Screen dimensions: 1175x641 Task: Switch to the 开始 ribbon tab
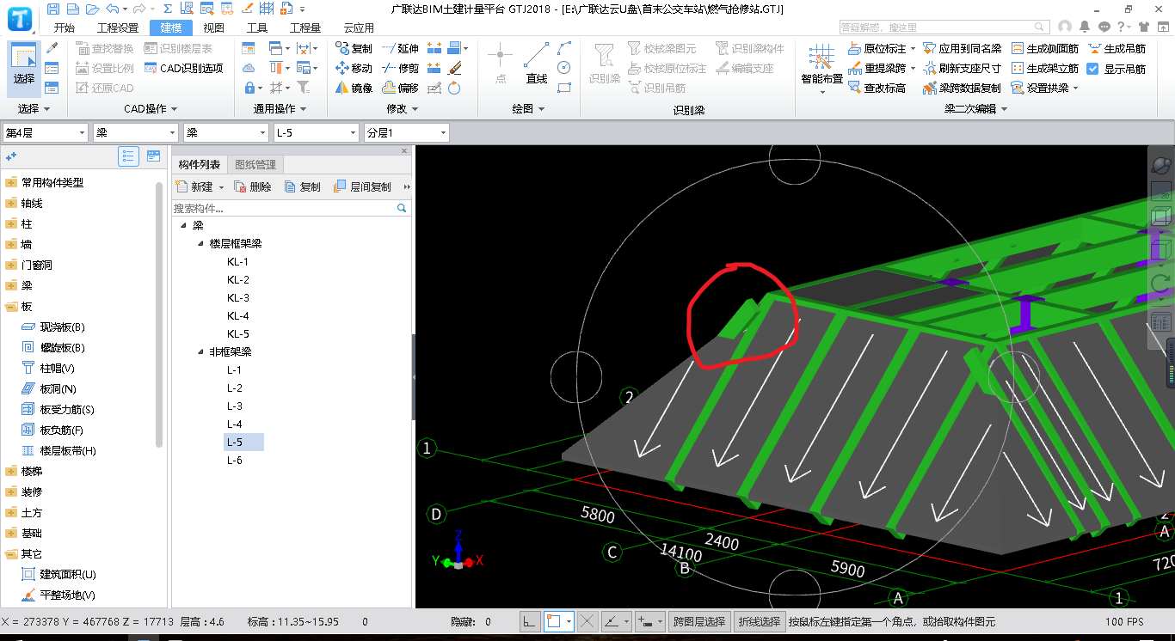click(x=65, y=27)
